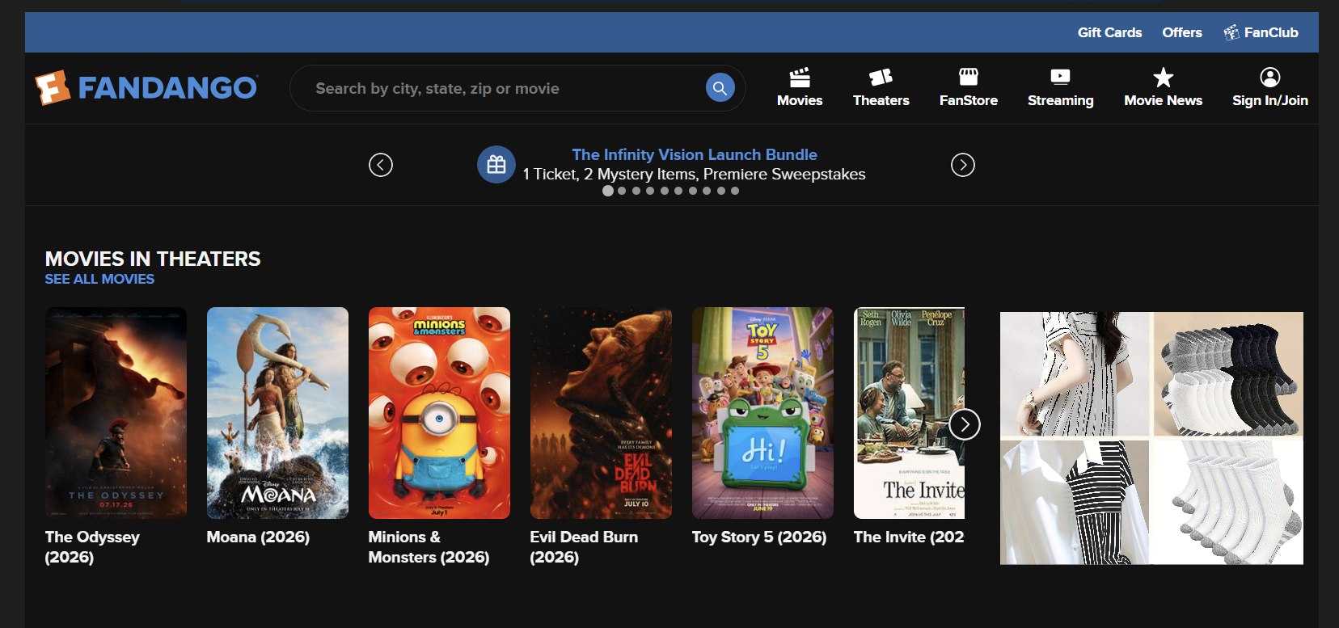
Task: Open the Minions & Monsters poster
Action: click(x=439, y=413)
